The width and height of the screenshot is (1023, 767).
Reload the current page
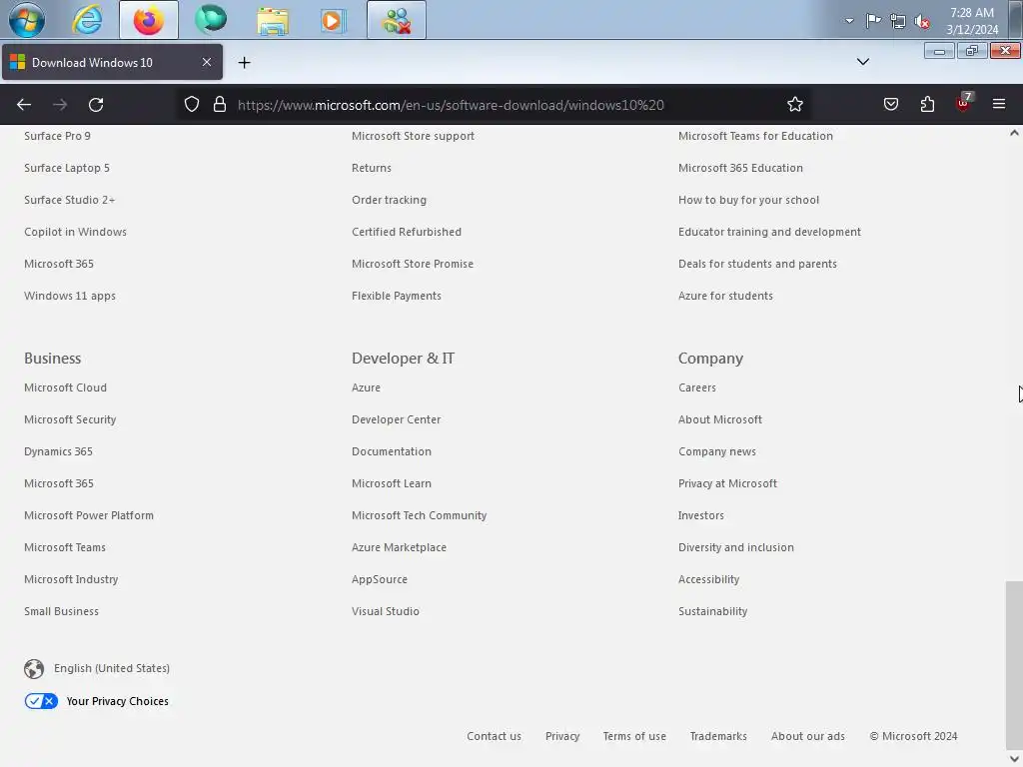[x=96, y=104]
